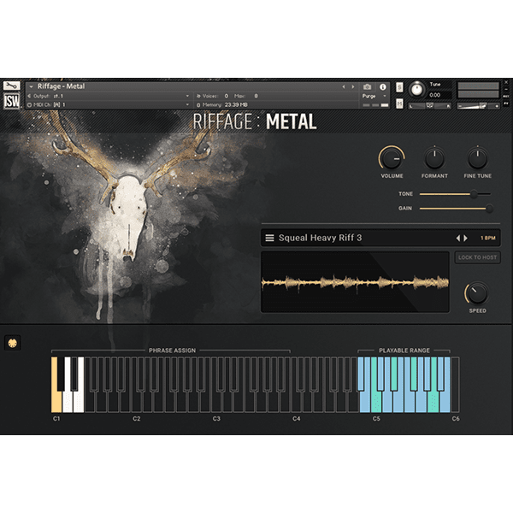The height and width of the screenshot is (513, 513).
Task: Click the wrench icon in the instrument header
Action: (x=11, y=86)
